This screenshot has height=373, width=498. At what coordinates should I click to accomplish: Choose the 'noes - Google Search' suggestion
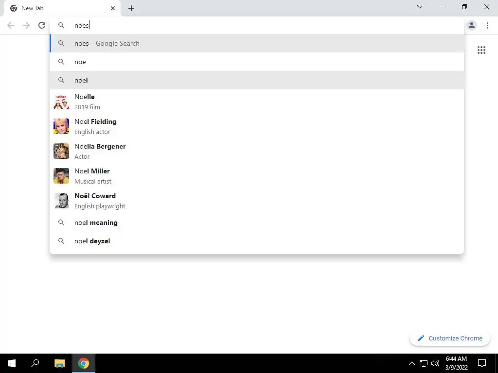coord(257,43)
